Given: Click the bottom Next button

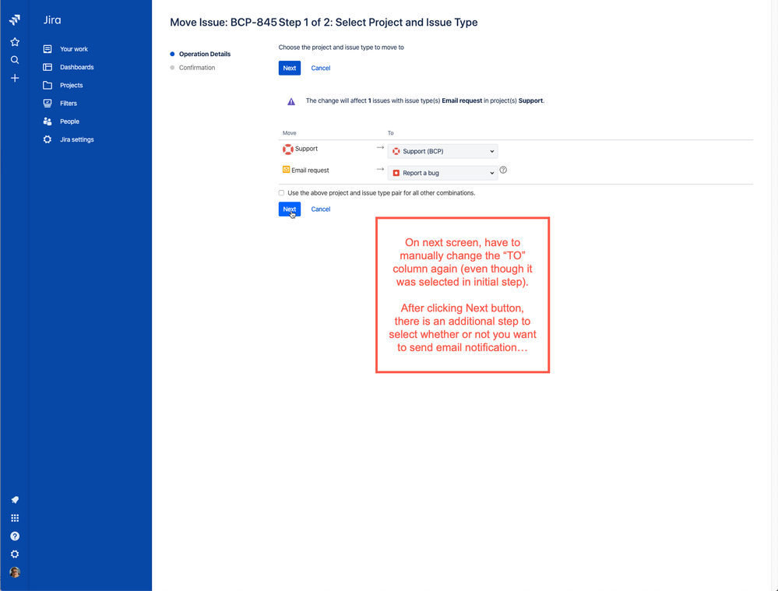Looking at the screenshot, I should 290,209.
